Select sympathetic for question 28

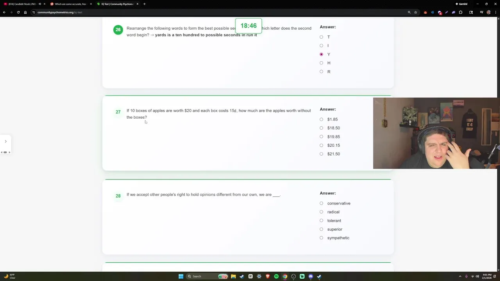[321, 238]
